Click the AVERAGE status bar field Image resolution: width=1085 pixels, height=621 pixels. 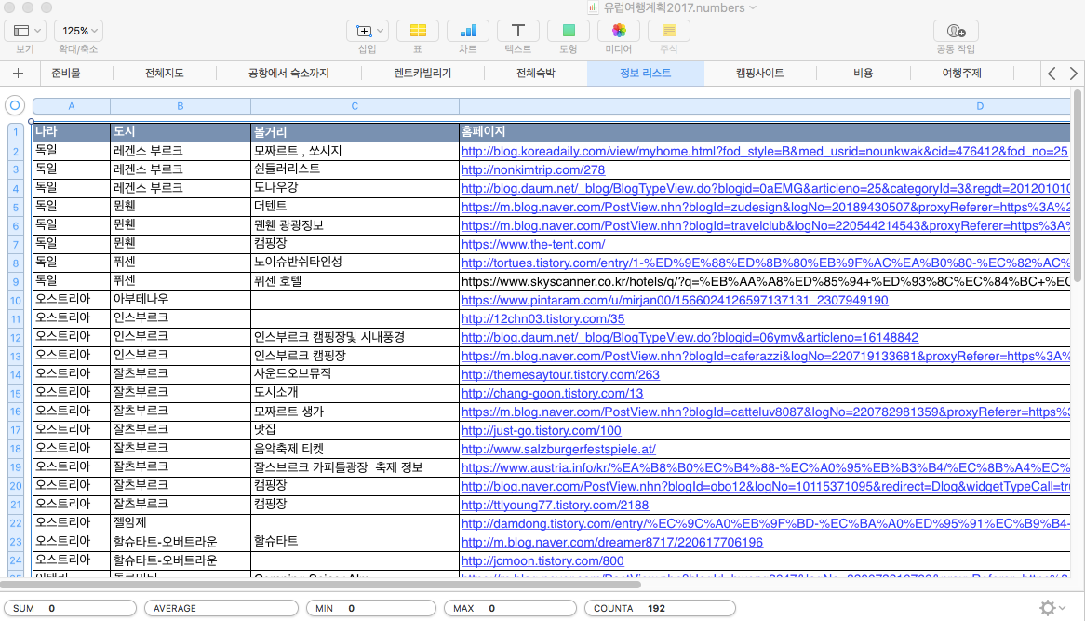coord(221,609)
